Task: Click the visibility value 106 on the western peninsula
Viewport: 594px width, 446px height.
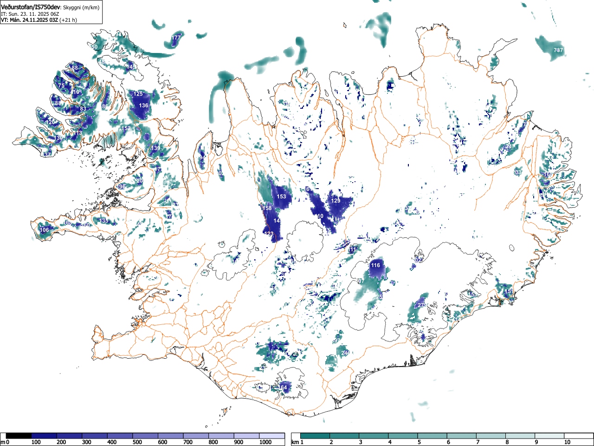Action: coord(44,230)
